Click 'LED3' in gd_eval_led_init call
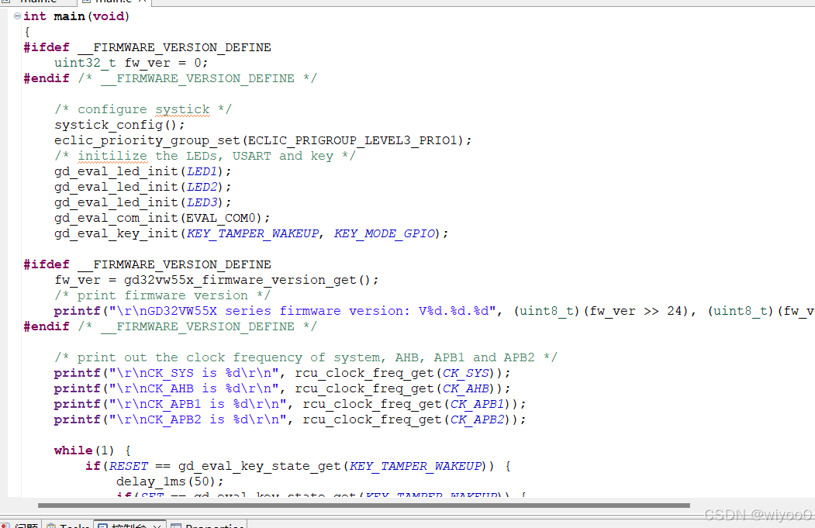This screenshot has height=528, width=815. 202,202
